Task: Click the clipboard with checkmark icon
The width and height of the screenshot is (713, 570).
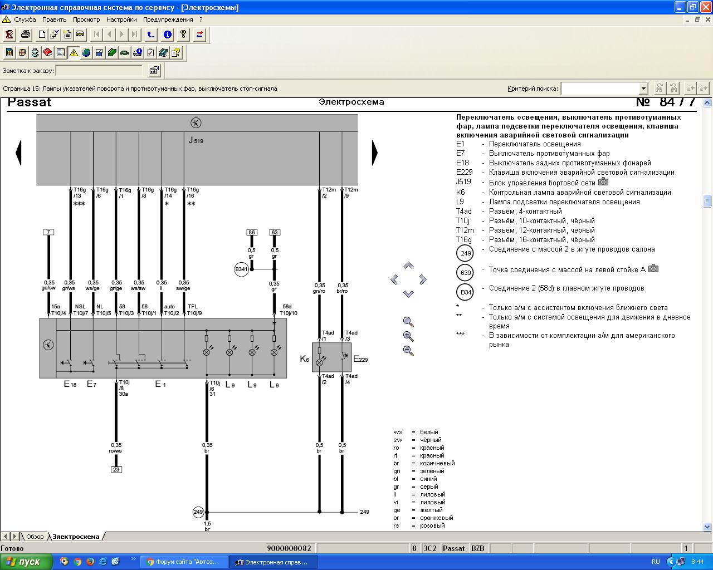Action: coord(150,53)
